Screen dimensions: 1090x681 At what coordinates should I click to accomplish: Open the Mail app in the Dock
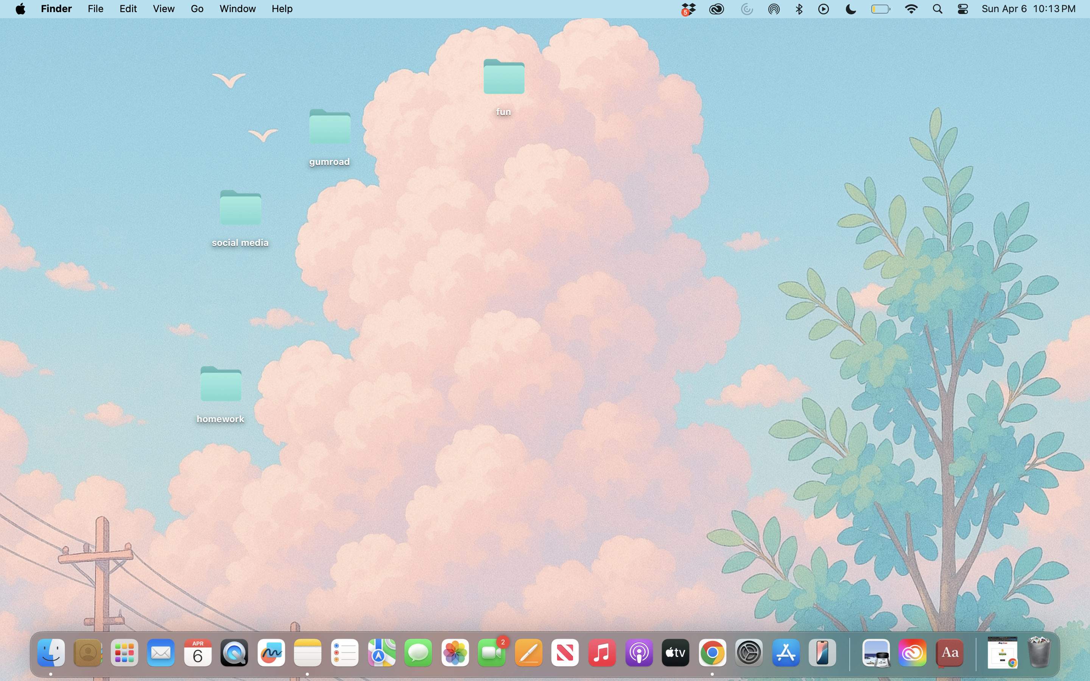coord(161,653)
